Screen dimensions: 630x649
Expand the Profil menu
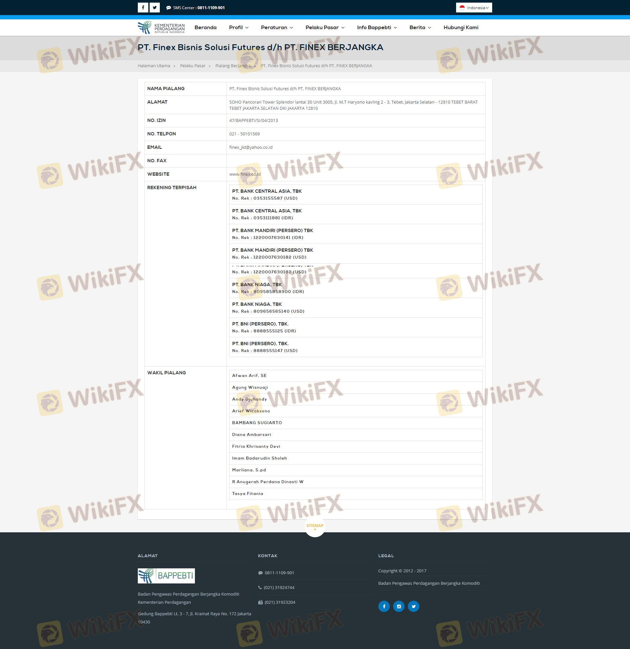[239, 28]
